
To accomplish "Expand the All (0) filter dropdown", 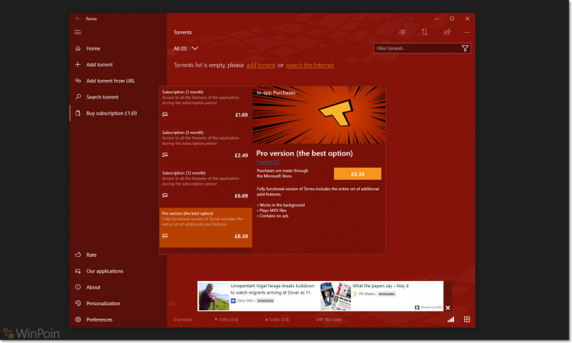I will click(186, 48).
